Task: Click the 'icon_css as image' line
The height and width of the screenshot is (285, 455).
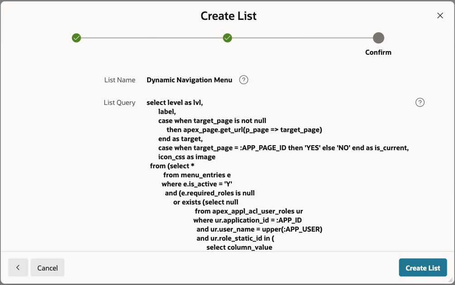Action: click(187, 157)
